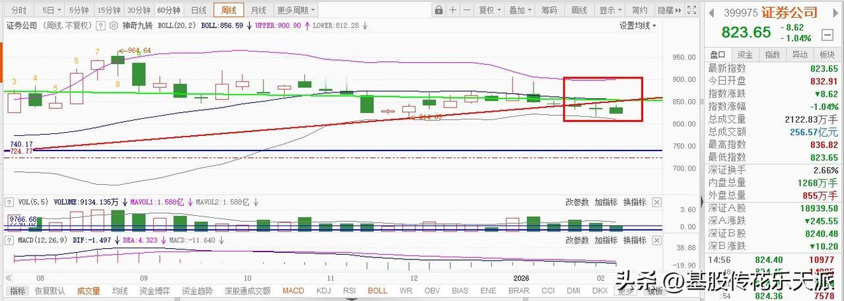Screen dimensions: 844x301
Task: Select 深股通成交额 indicator
Action: tap(247, 291)
